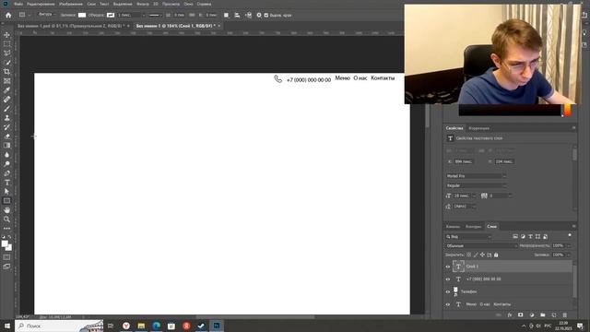Delete layer with trash icon
The image size is (590, 332).
click(x=565, y=315)
